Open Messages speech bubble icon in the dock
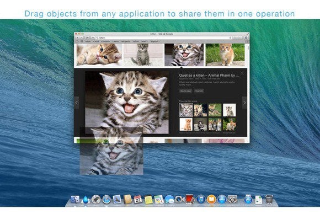 point(169,199)
